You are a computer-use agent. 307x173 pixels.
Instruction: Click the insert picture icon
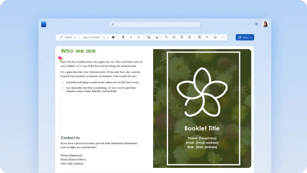pos(174,37)
